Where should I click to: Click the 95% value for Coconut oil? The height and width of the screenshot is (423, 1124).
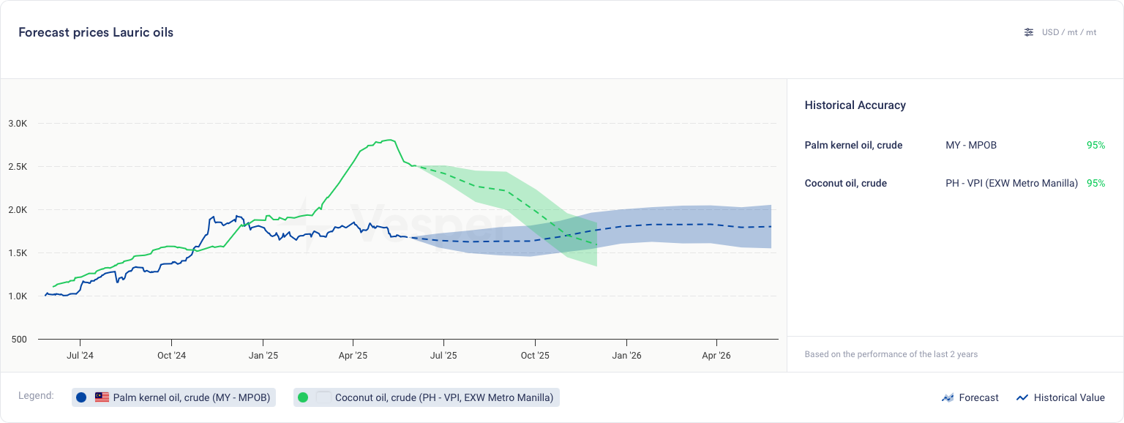(x=1095, y=183)
